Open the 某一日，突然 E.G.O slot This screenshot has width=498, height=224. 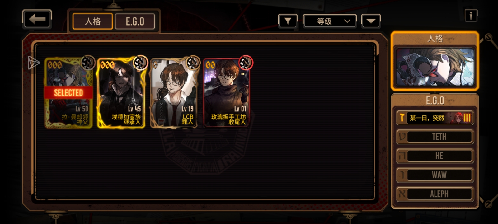435,118
